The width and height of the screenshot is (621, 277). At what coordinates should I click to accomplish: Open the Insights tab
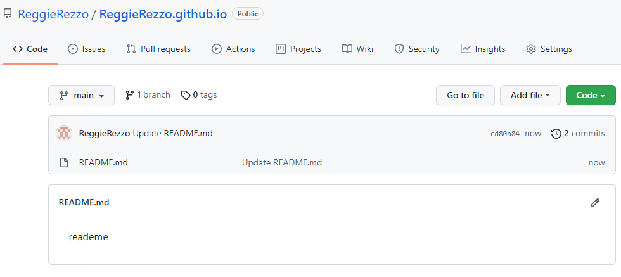[483, 49]
